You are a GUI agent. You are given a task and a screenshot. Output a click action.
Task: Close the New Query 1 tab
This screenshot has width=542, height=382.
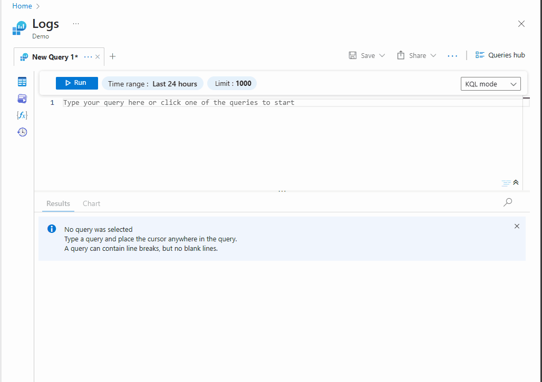point(98,57)
